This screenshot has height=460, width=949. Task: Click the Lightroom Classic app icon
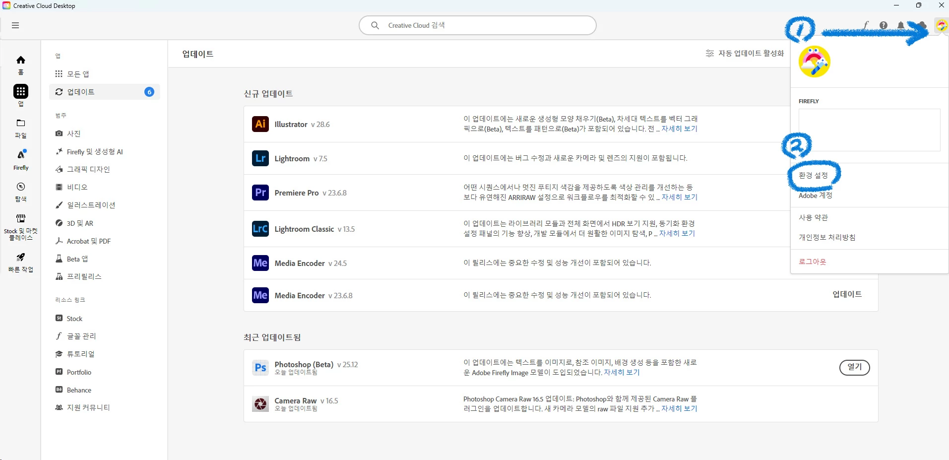click(260, 229)
